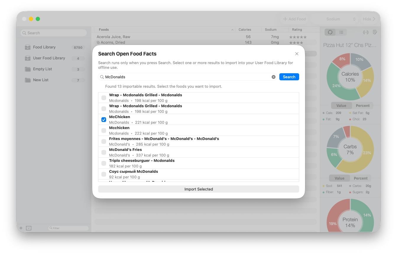The image size is (397, 254).
Task: Toggle the sort arrow on the Foods column
Action: [x=232, y=30]
